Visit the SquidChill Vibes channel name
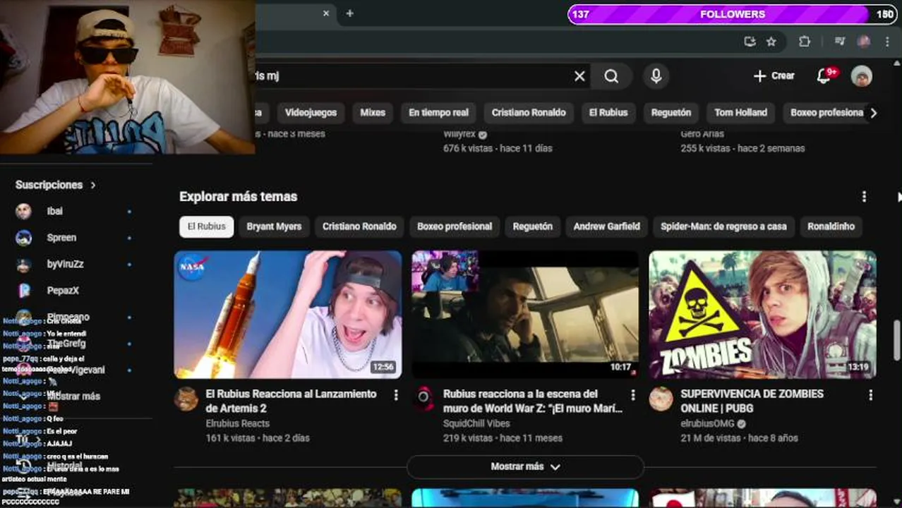Viewport: 902px width, 508px height. tap(476, 423)
